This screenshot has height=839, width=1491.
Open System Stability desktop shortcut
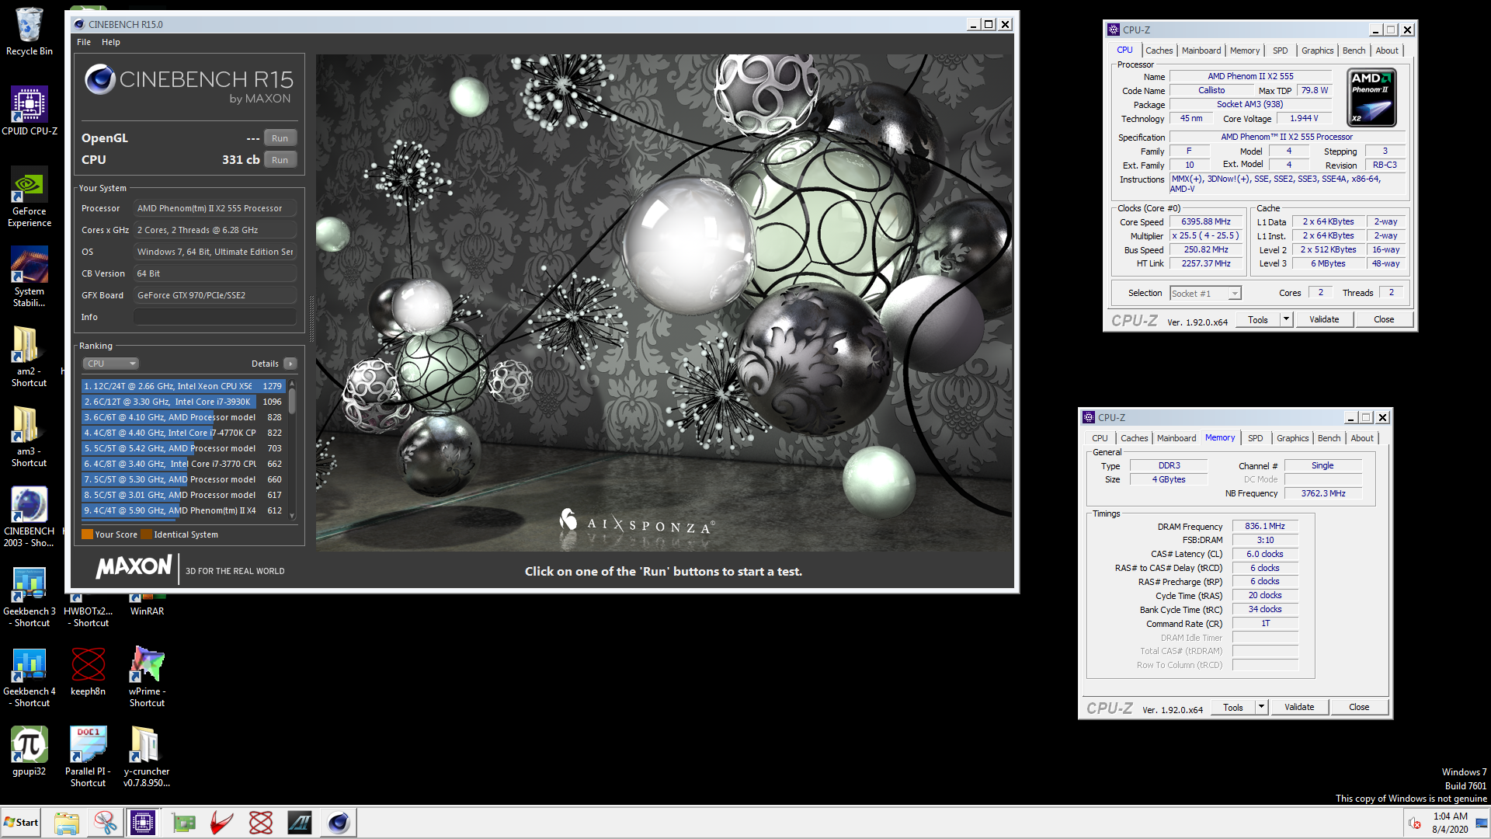(29, 277)
